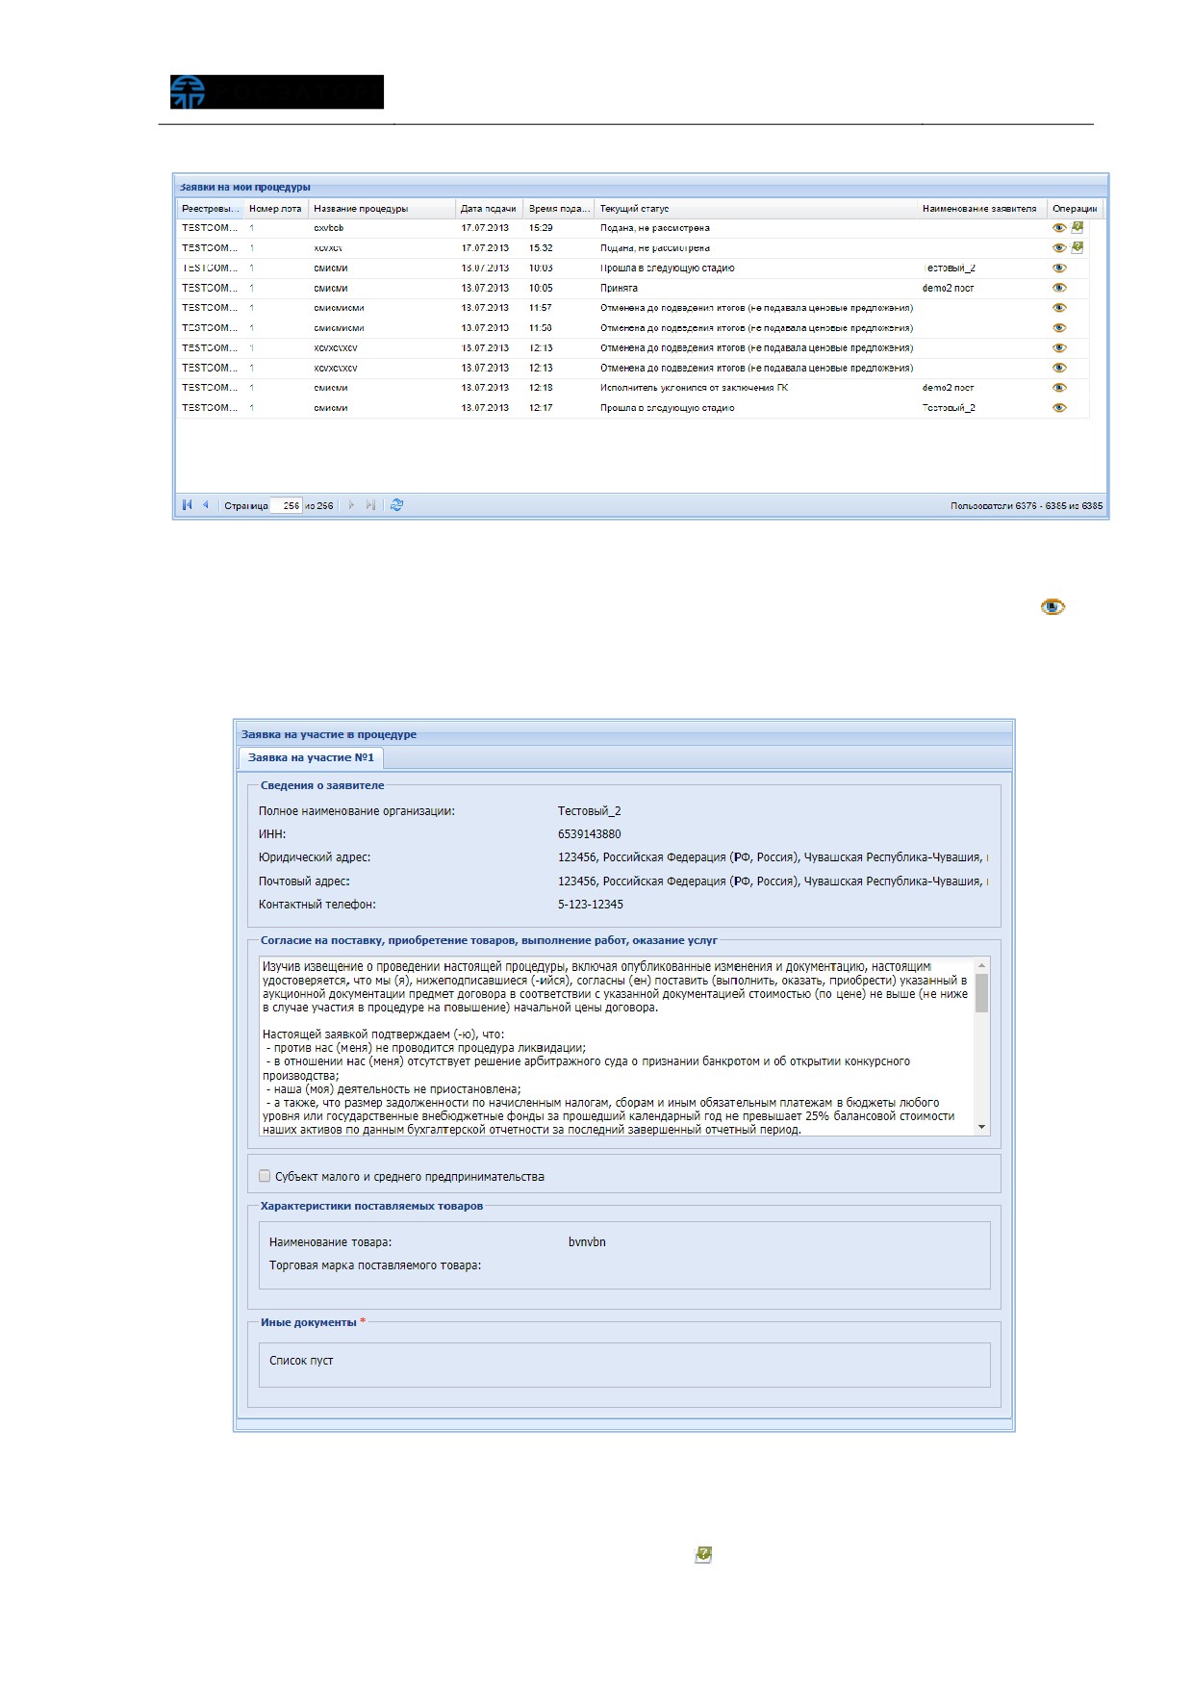Click the Юридический адрес value

[773, 857]
